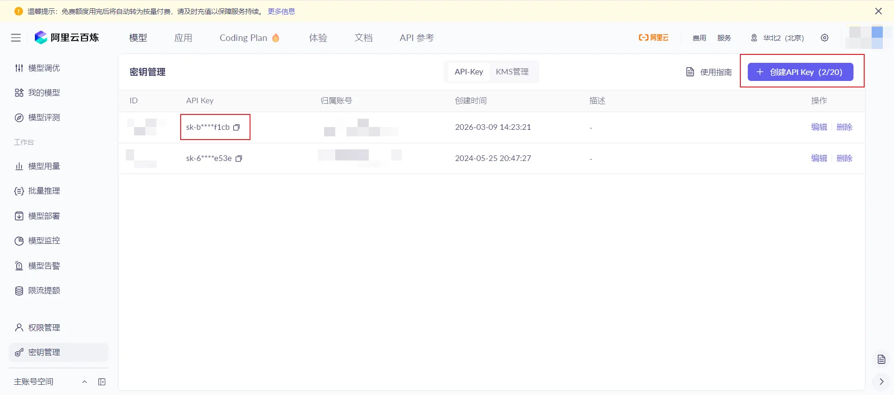Delete the sk-6****e53e key entry
The image size is (894, 395).
tap(844, 158)
